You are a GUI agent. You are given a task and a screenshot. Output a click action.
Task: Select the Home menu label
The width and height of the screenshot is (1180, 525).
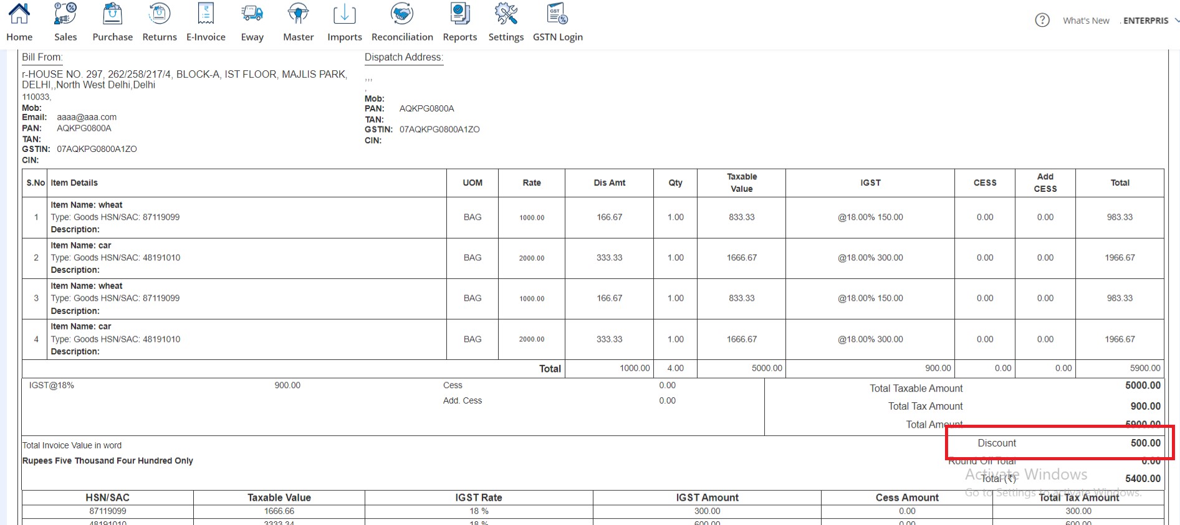click(x=19, y=37)
